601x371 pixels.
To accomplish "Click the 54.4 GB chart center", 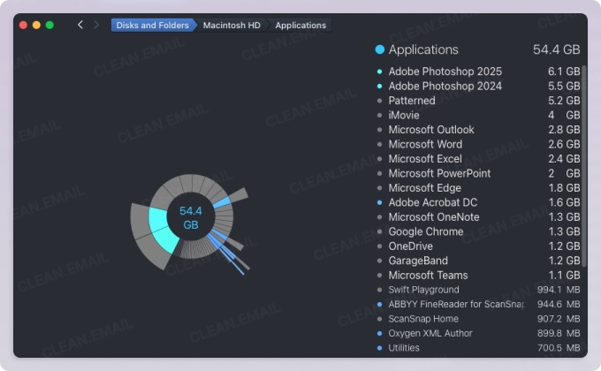I will click(x=191, y=217).
